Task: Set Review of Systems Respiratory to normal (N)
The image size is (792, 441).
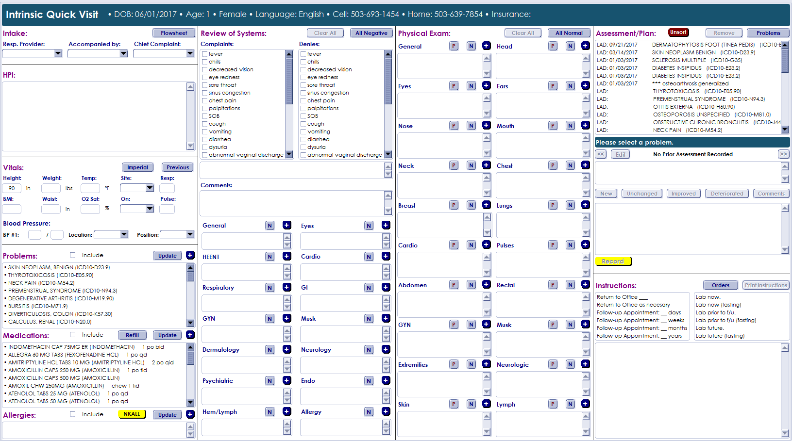Action: tap(270, 288)
